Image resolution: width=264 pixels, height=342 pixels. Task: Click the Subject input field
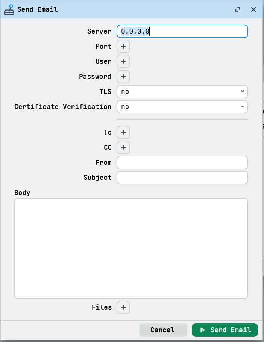(x=182, y=178)
